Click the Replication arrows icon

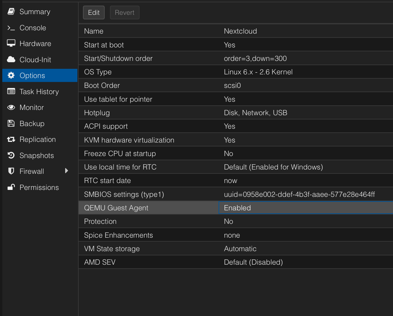pos(11,139)
